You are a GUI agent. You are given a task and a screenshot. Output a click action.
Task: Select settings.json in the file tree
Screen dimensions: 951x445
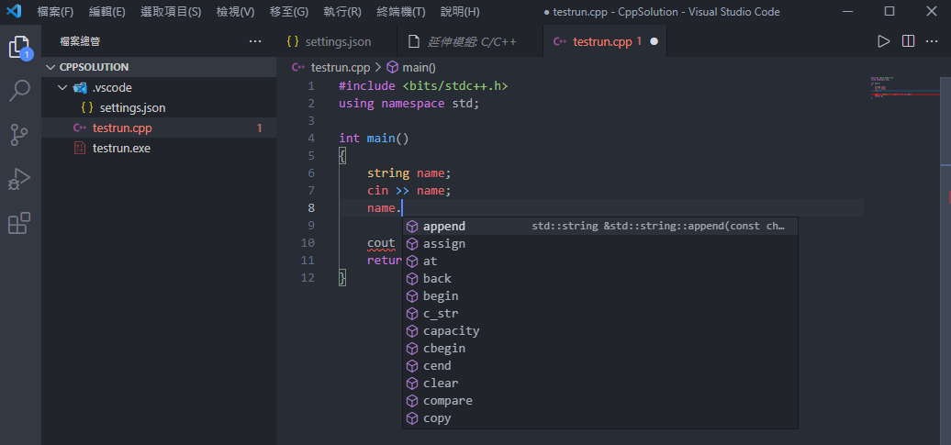tap(132, 107)
